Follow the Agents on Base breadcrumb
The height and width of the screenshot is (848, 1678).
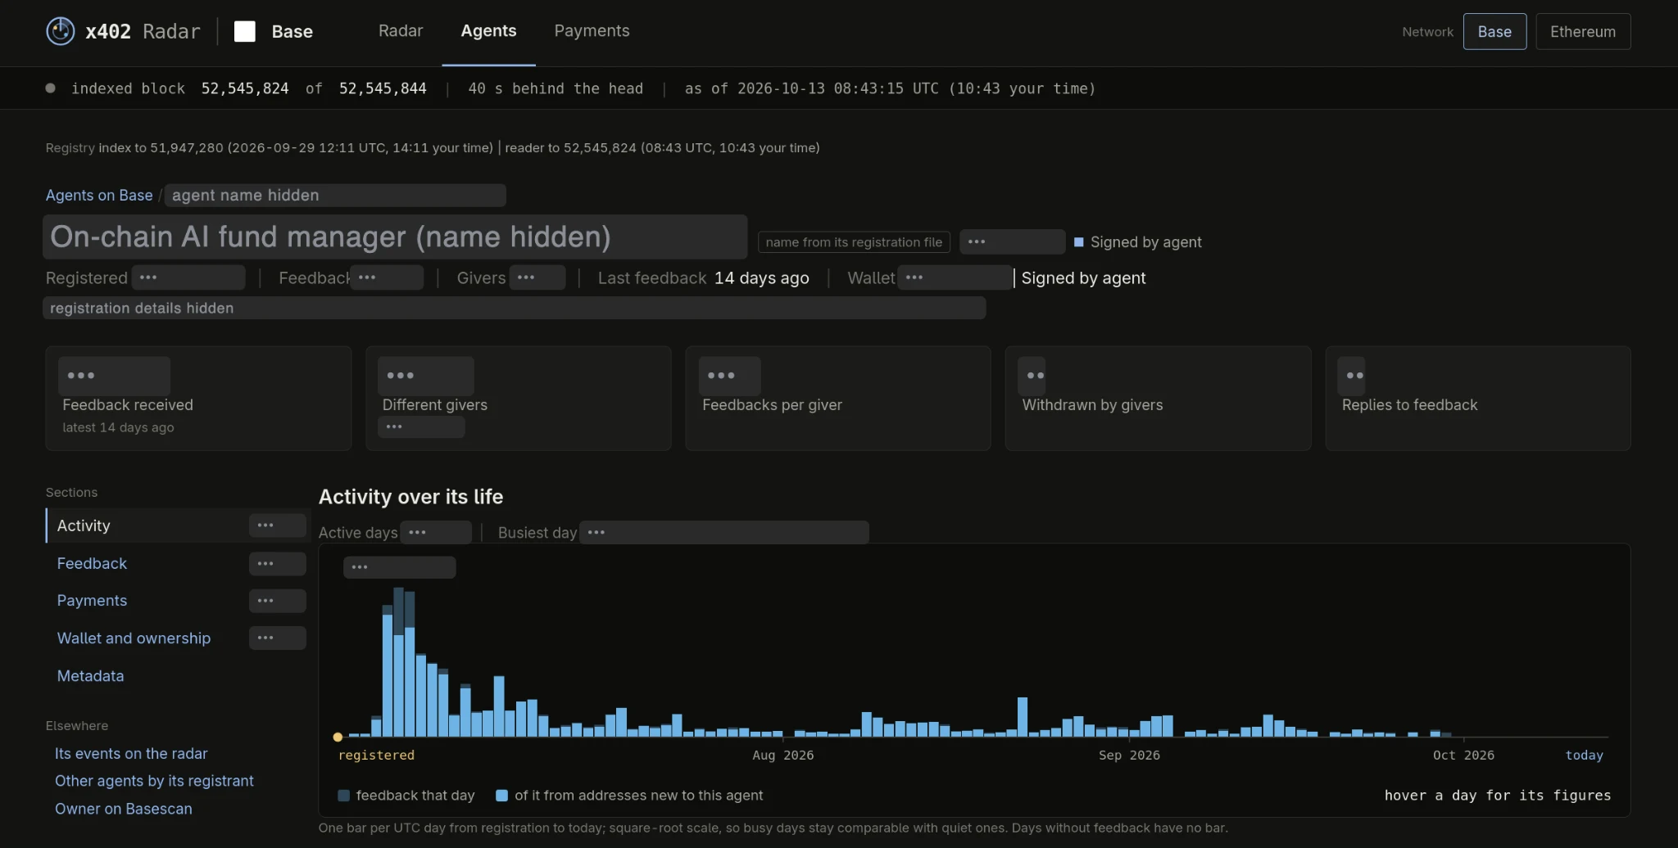[99, 195]
